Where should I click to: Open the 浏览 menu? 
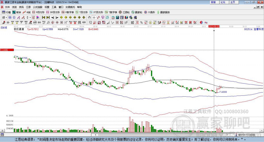(14, 7)
